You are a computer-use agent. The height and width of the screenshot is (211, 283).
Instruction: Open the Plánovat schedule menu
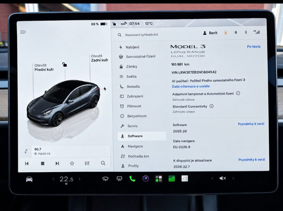click(x=131, y=106)
